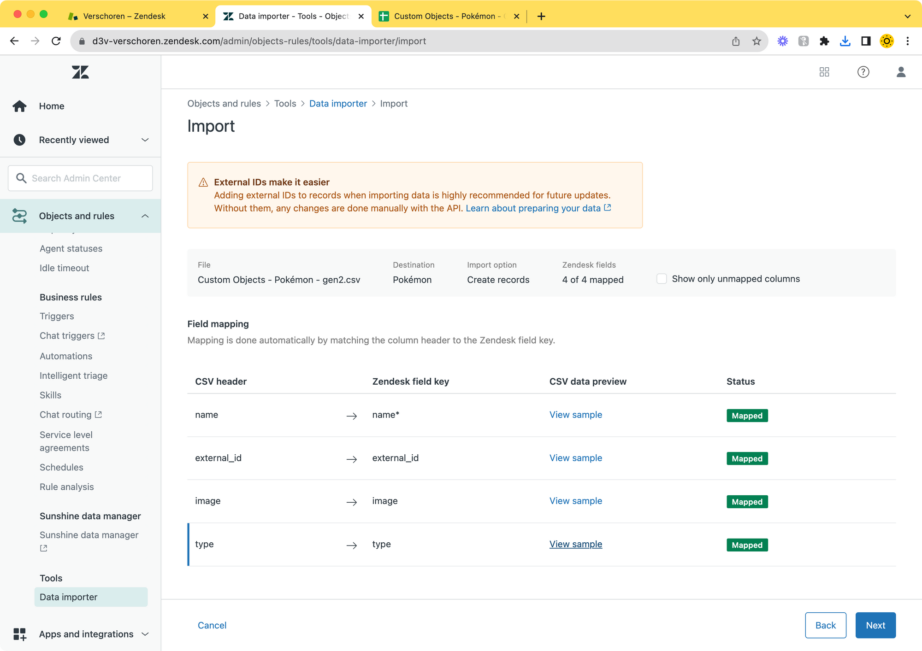Open the help question mark icon

pyautogui.click(x=863, y=72)
